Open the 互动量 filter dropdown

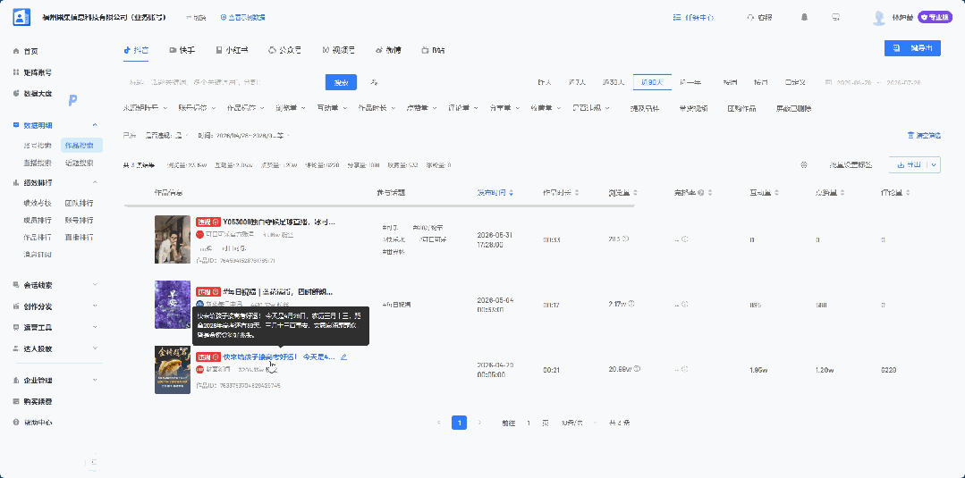(x=331, y=108)
